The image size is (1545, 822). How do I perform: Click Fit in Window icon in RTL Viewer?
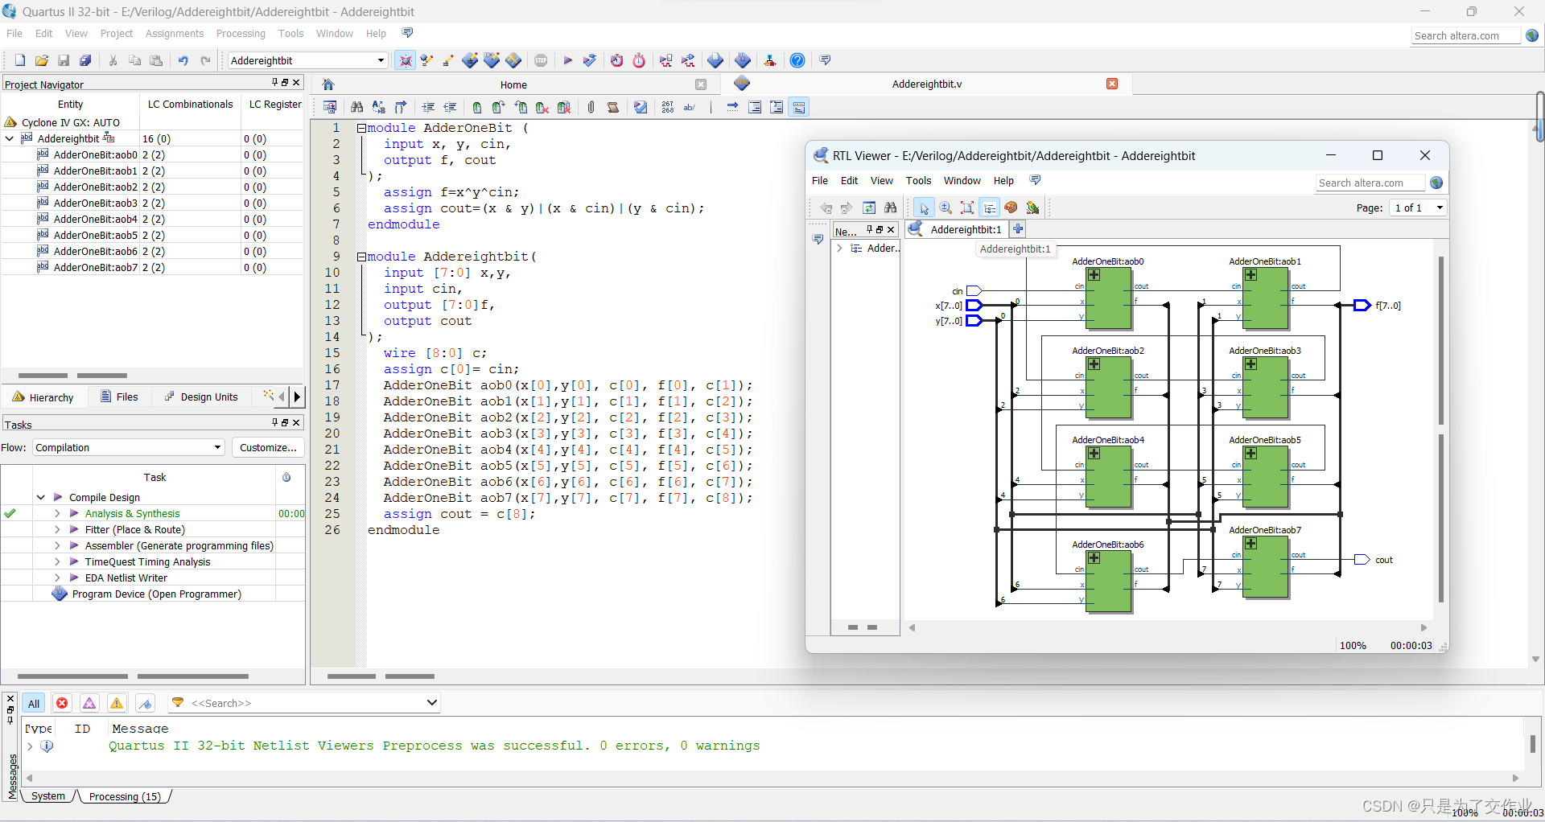(967, 208)
